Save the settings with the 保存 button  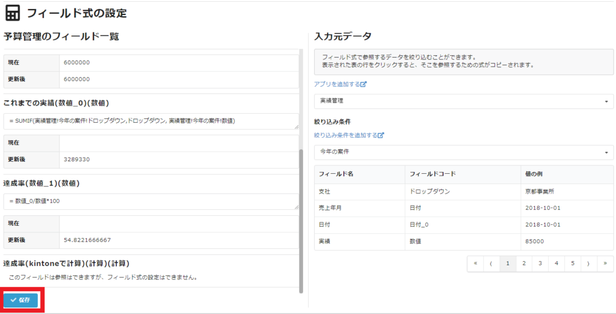21,300
